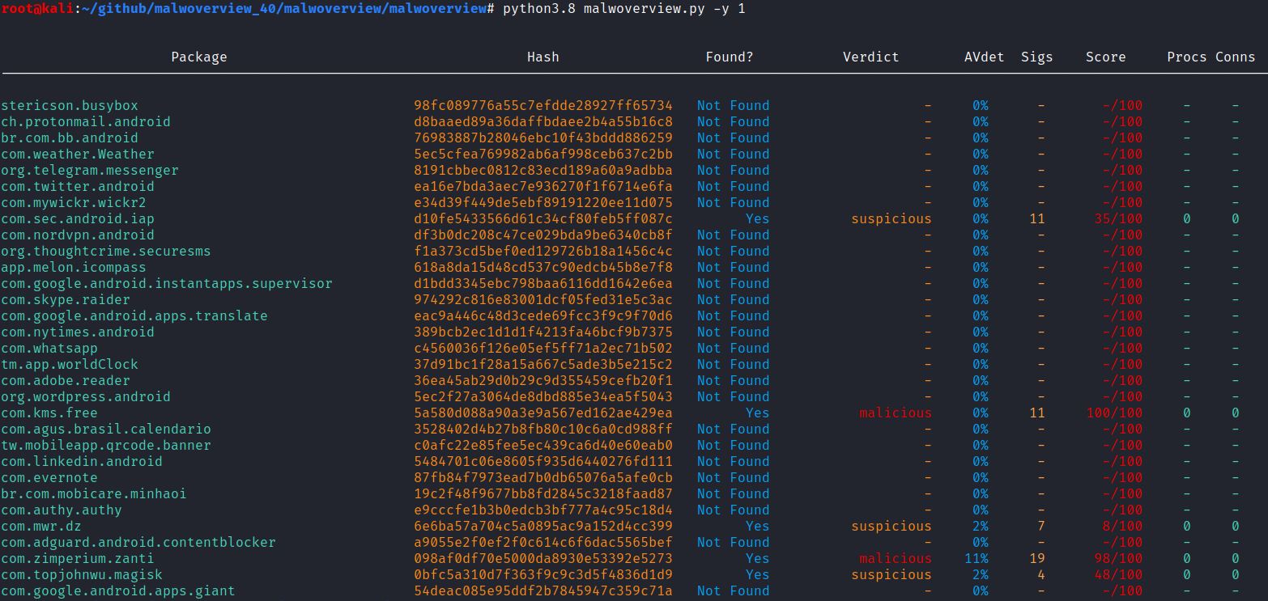Select hash 98fc089776a55c7efdde28927ff65734
The height and width of the screenshot is (601, 1268).
tap(543, 105)
